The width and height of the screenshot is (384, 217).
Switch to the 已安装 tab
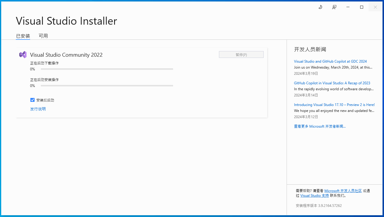coord(23,36)
